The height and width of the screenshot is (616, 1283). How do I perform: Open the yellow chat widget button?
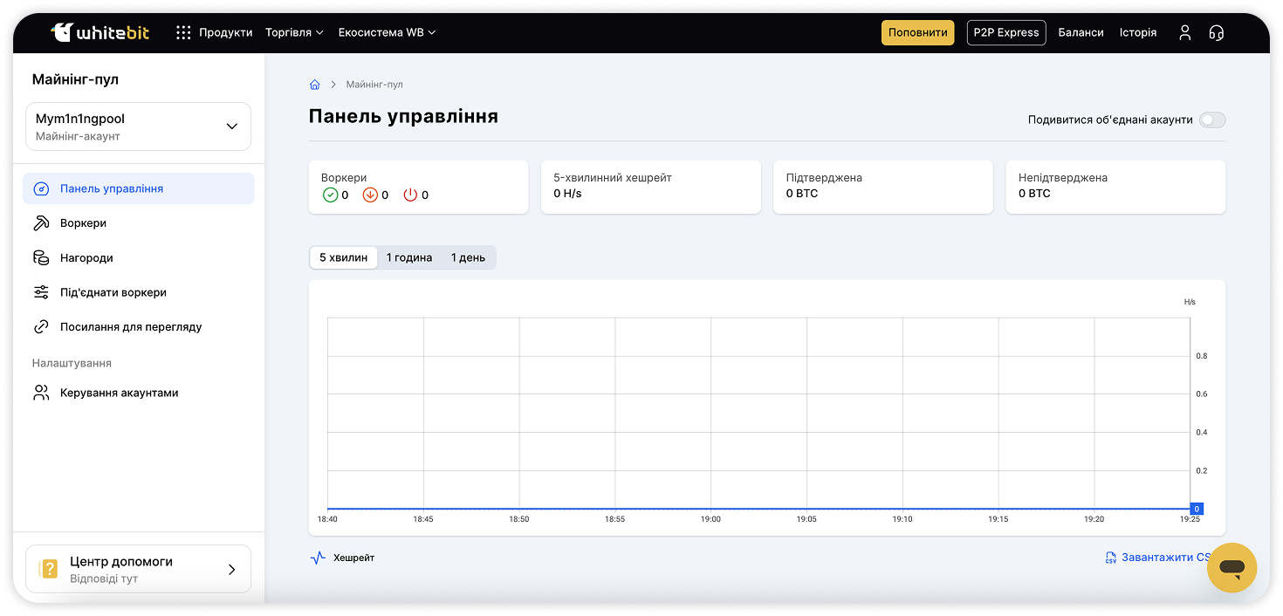point(1232,568)
